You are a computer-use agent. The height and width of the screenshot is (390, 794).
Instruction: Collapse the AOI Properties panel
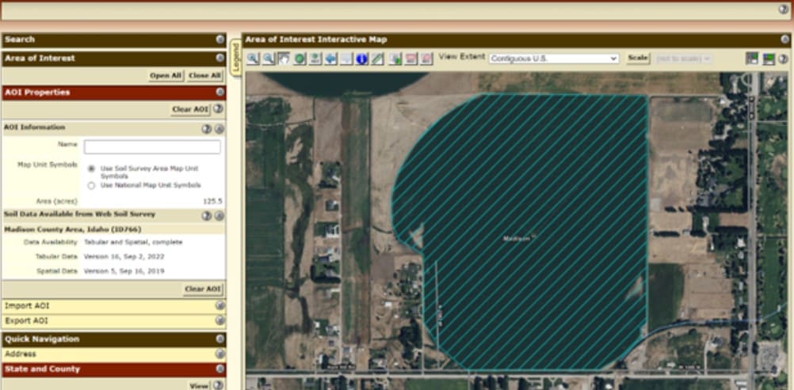219,92
